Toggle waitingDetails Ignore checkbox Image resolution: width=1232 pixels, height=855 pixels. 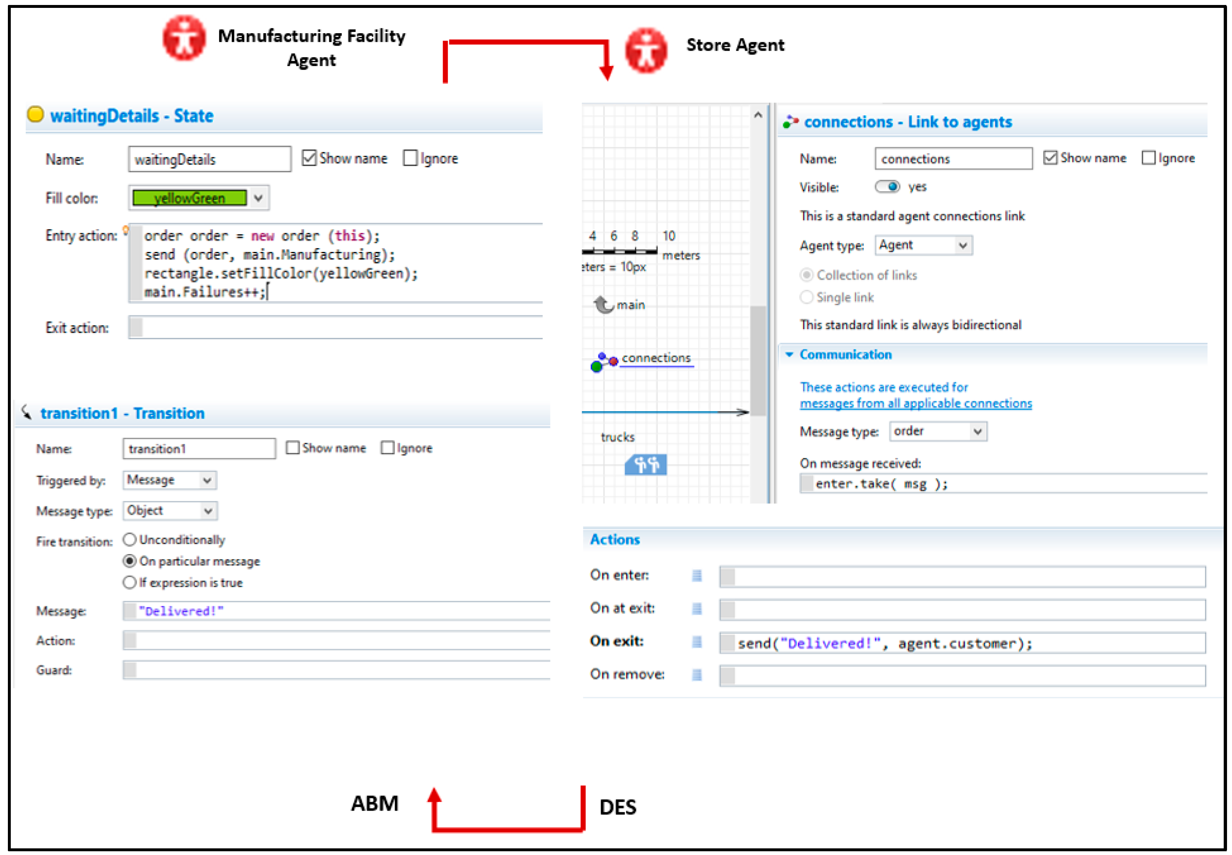point(410,158)
